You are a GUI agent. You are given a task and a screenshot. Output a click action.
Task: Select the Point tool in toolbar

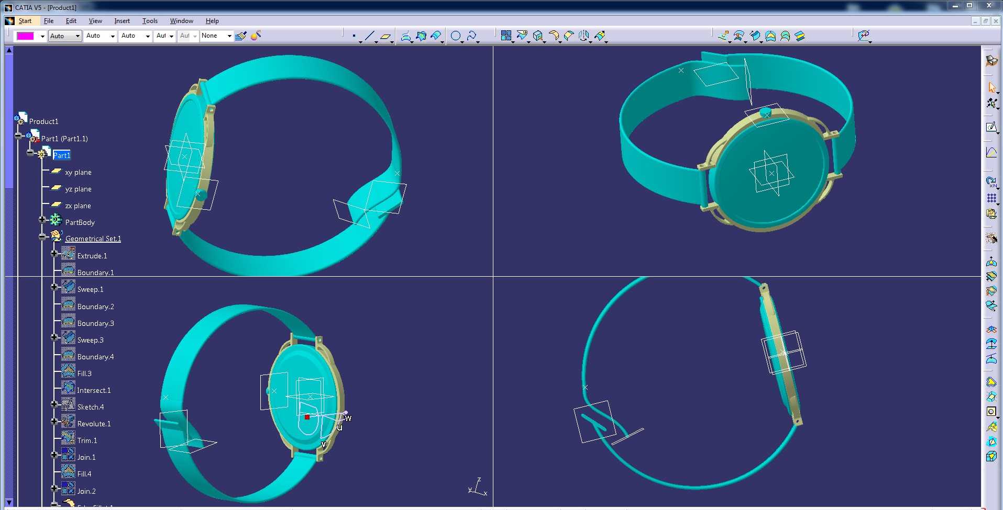pos(354,36)
